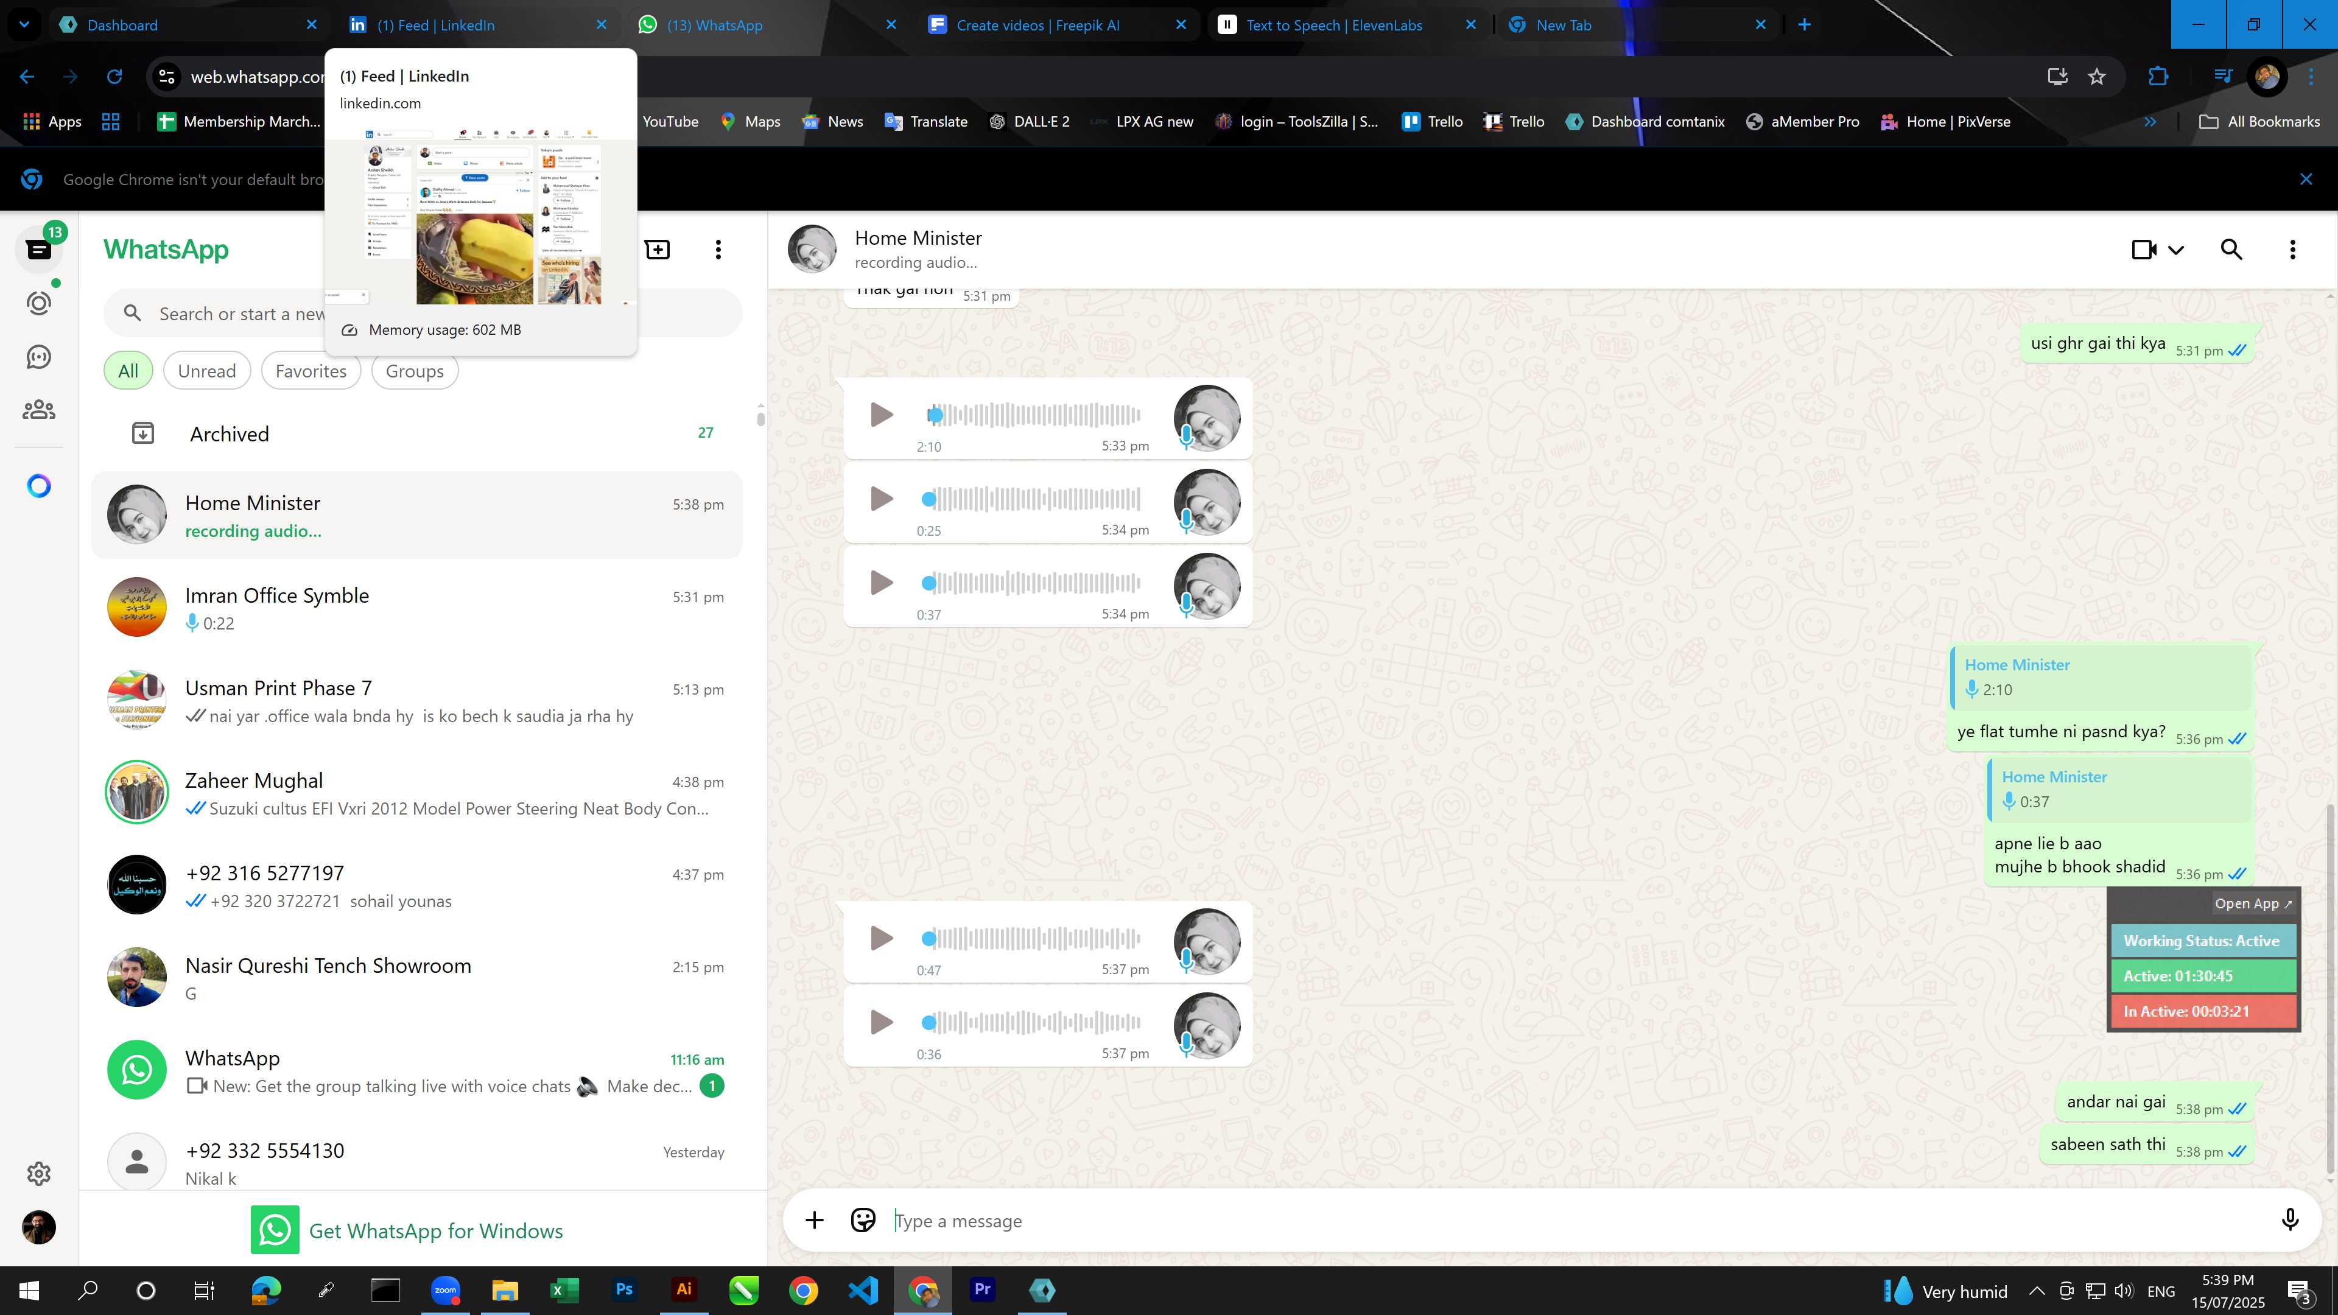
Task: Play the 0:36 voice message
Action: coord(881,1022)
